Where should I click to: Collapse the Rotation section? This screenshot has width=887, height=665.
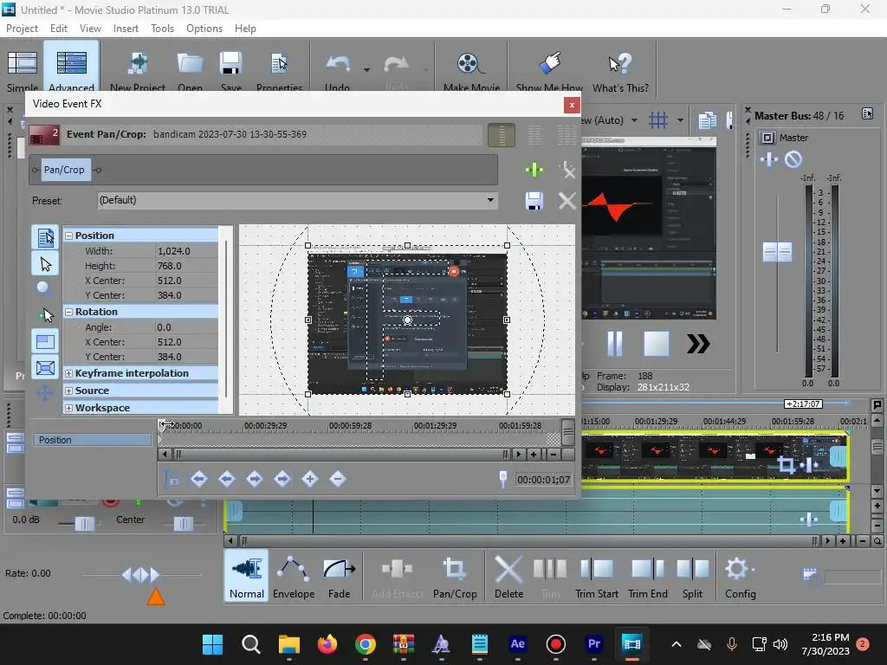[x=68, y=312]
